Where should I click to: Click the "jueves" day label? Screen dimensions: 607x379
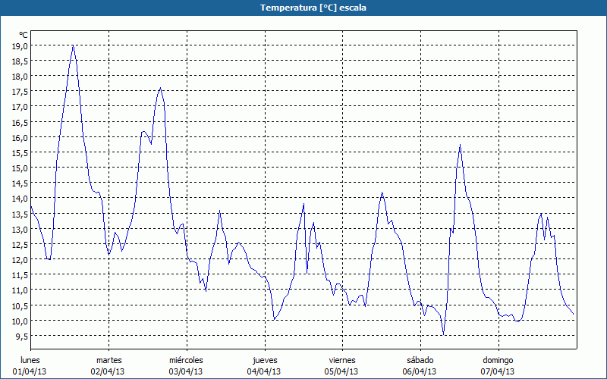point(264,359)
